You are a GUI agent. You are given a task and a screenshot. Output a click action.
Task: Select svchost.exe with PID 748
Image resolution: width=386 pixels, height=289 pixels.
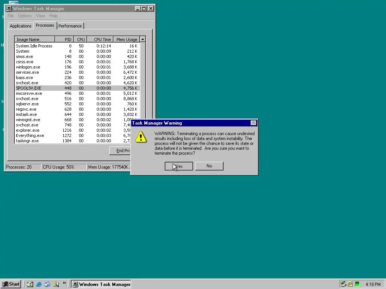[73, 125]
